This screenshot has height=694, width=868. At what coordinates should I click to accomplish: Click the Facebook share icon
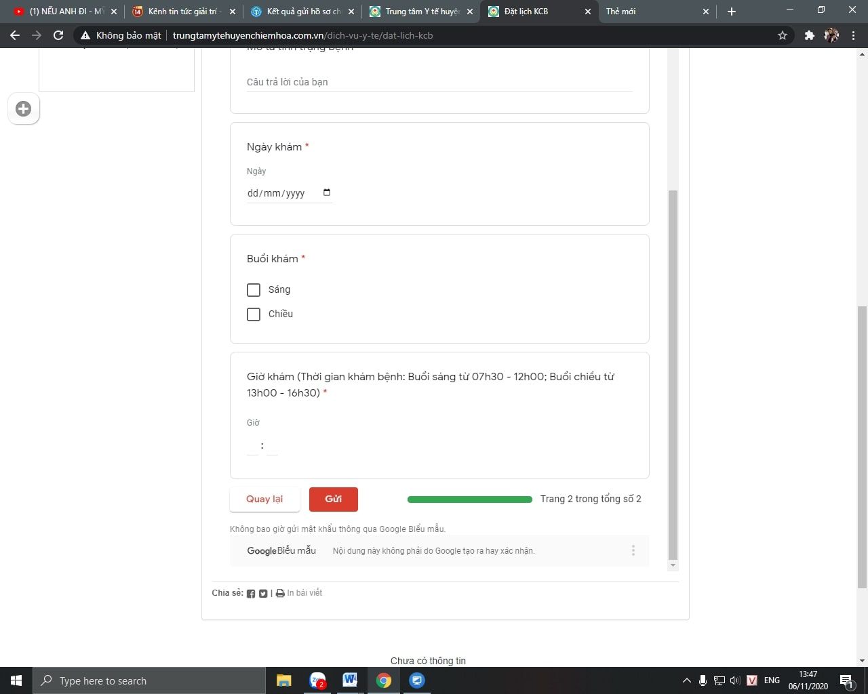251,594
